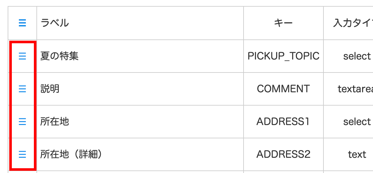
Task: Select the 所在地 label cell
Action: [55, 122]
